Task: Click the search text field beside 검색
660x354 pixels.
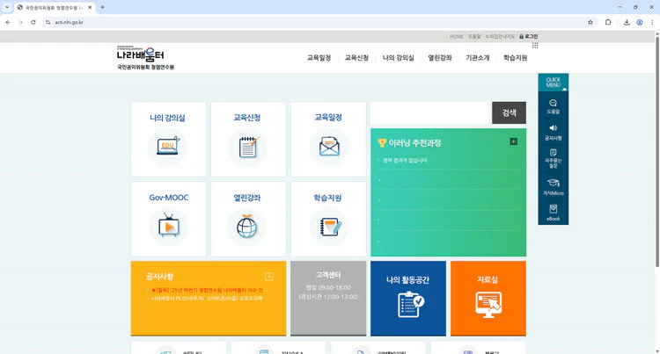Action: pyautogui.click(x=431, y=112)
